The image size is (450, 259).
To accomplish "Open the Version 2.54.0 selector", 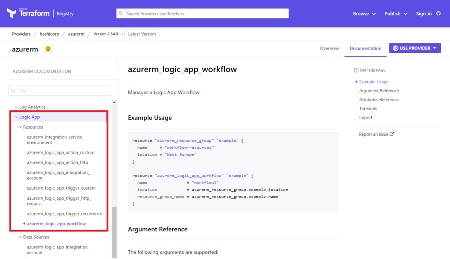I will coord(108,34).
